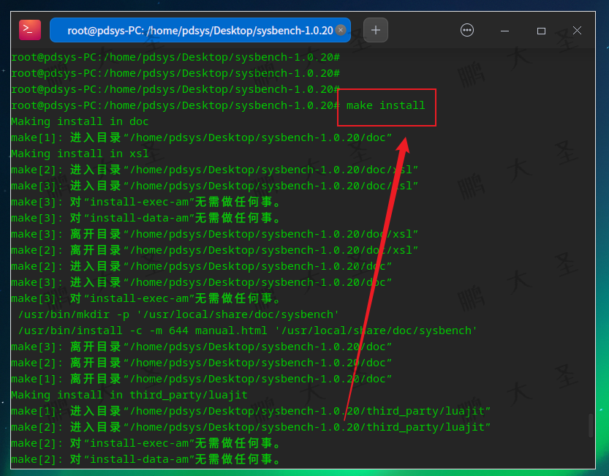Open a new tab with the plus icon

pyautogui.click(x=375, y=29)
